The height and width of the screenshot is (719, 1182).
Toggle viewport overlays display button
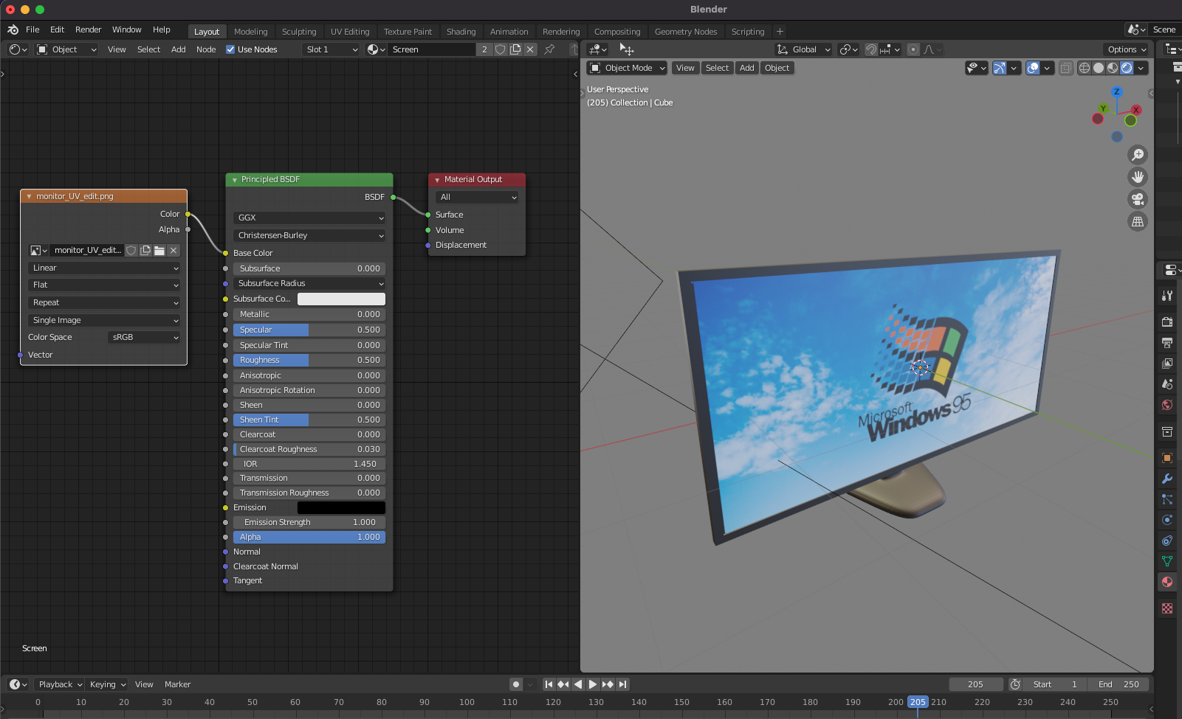pyautogui.click(x=1033, y=68)
